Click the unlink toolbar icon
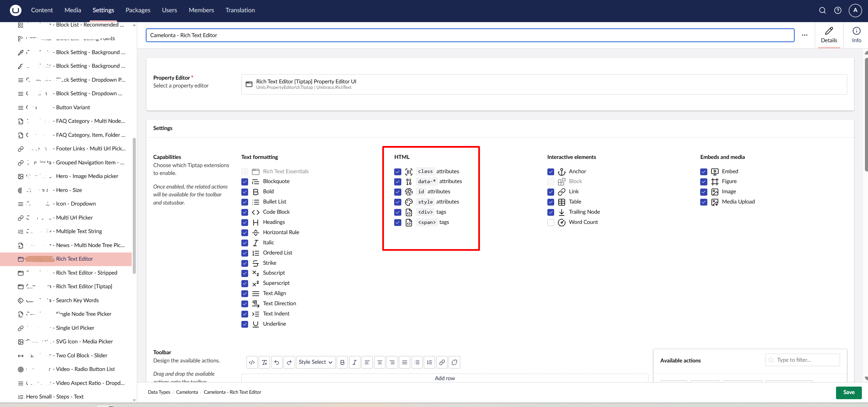The height and width of the screenshot is (407, 868). coord(454,362)
